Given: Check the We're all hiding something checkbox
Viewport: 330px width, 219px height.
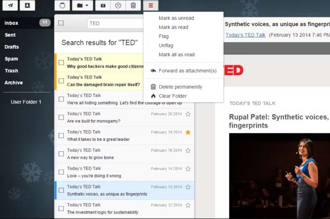Looking at the screenshot, I should click(x=61, y=99).
